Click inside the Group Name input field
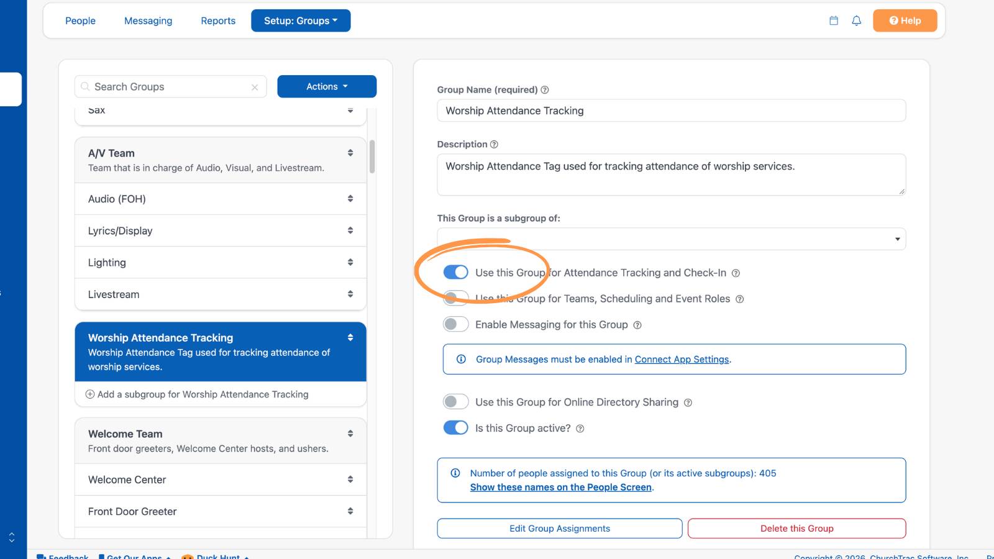 click(671, 111)
